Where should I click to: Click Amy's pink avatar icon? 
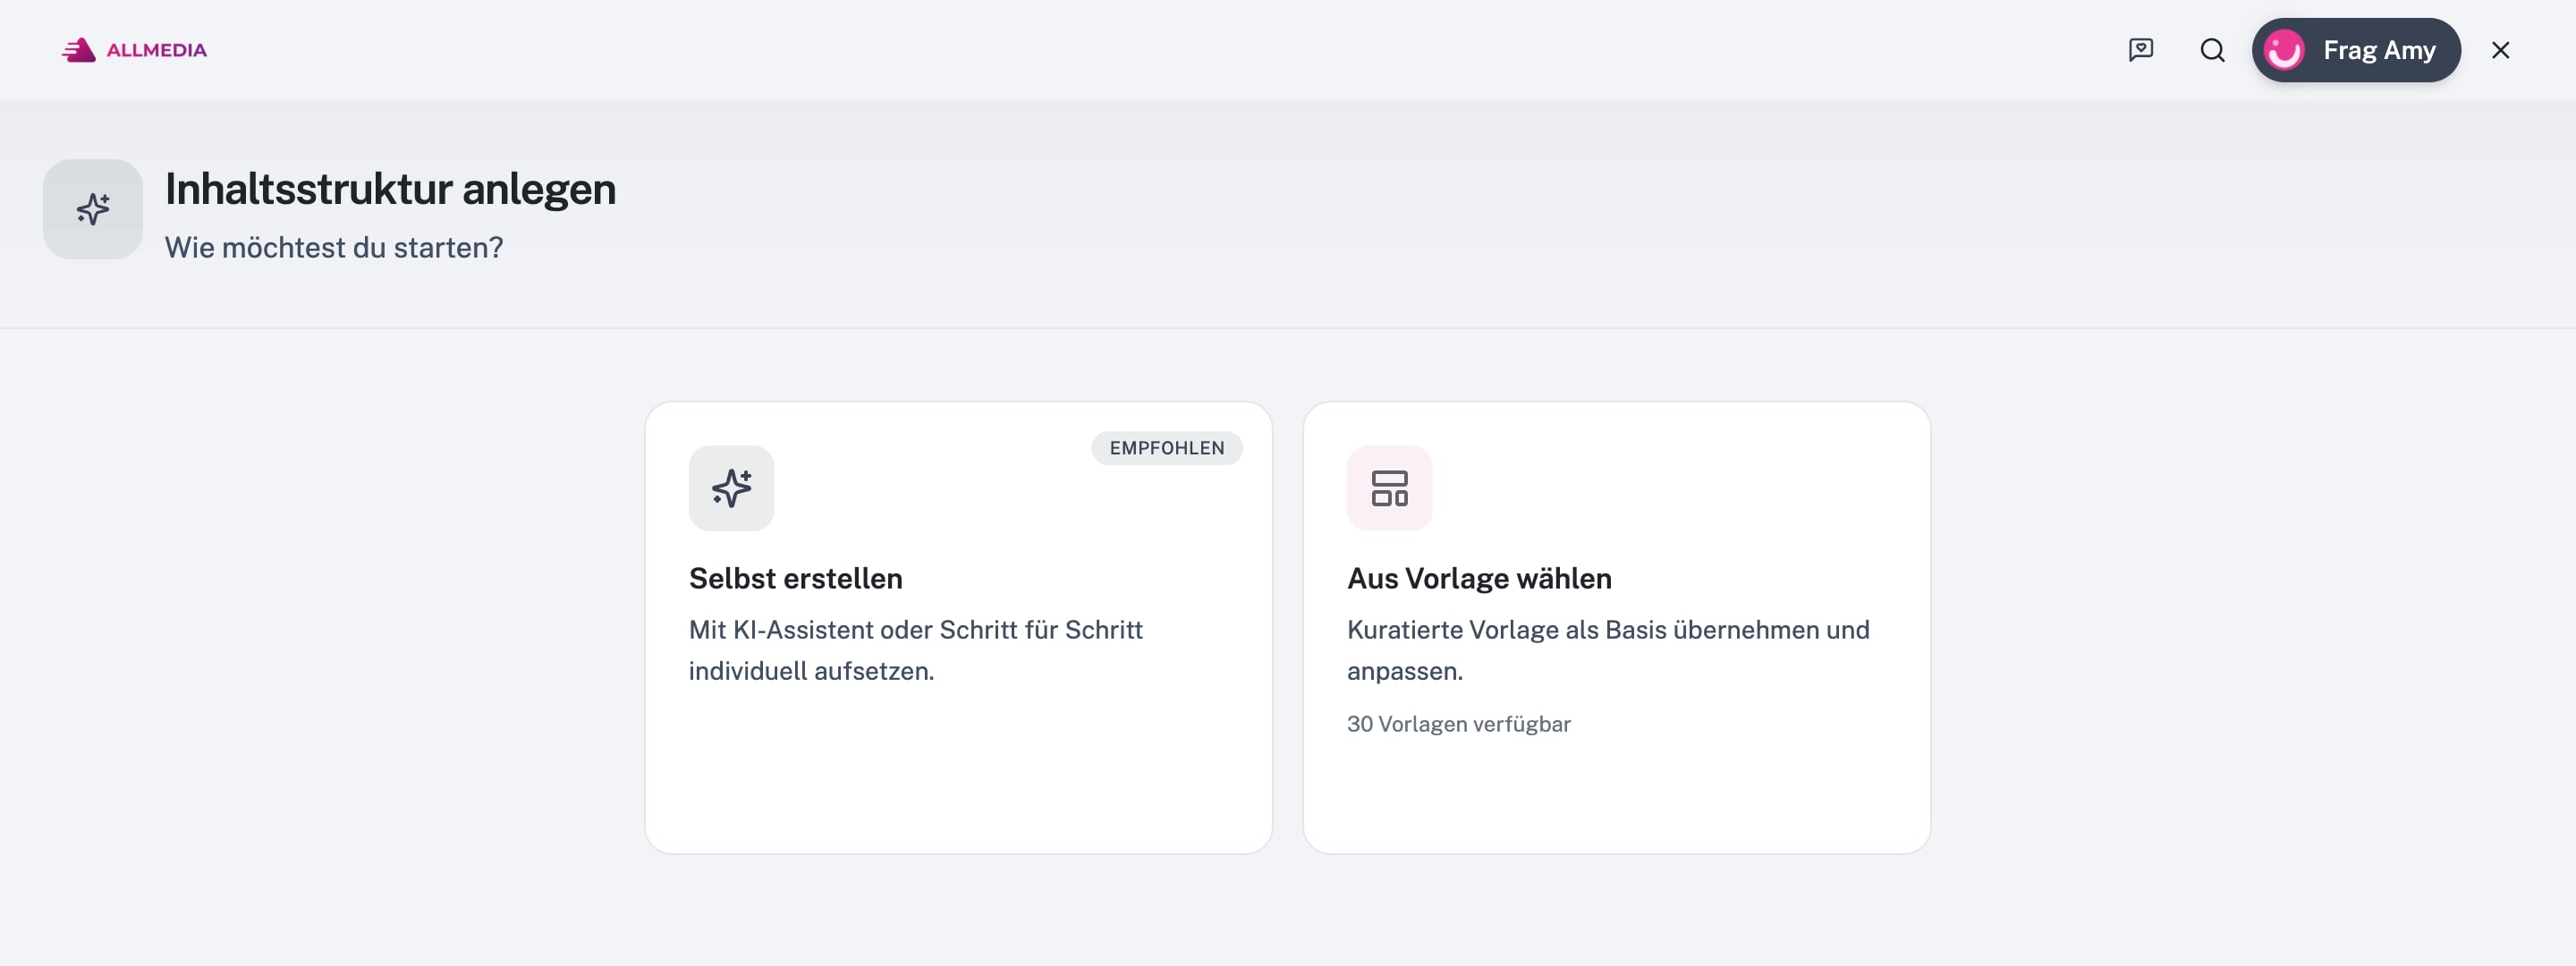(2284, 50)
